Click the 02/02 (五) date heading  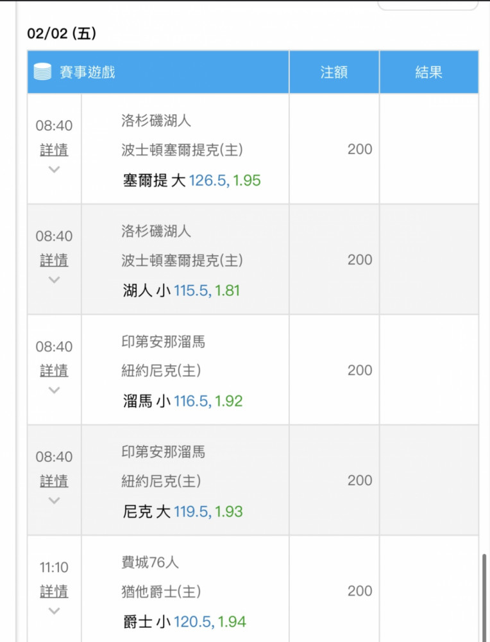click(x=62, y=33)
